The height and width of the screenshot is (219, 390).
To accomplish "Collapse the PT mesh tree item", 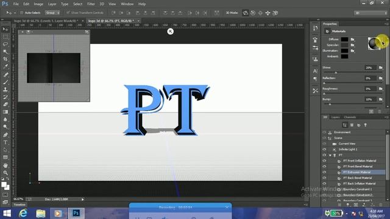I will (x=330, y=156).
